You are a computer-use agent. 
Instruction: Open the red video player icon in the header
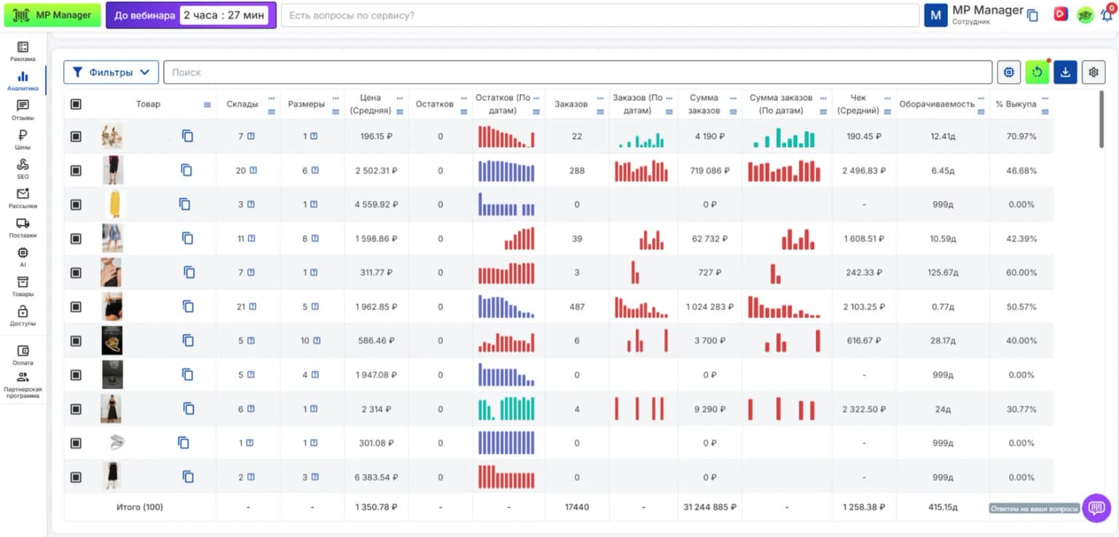pos(1061,15)
